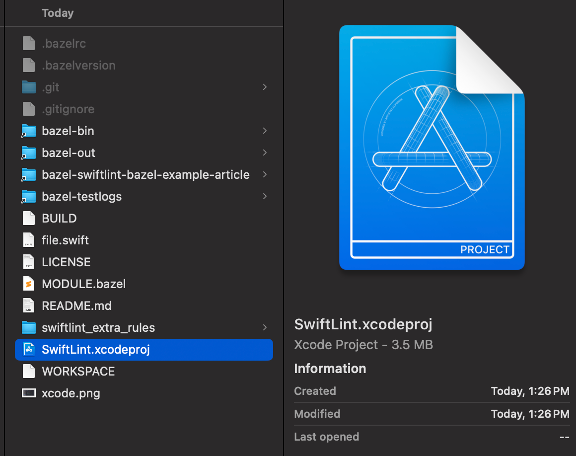Expand the bazel-swiftlint-bazel-example-article folder
Viewport: 576px width, 456px height.
[x=265, y=174]
